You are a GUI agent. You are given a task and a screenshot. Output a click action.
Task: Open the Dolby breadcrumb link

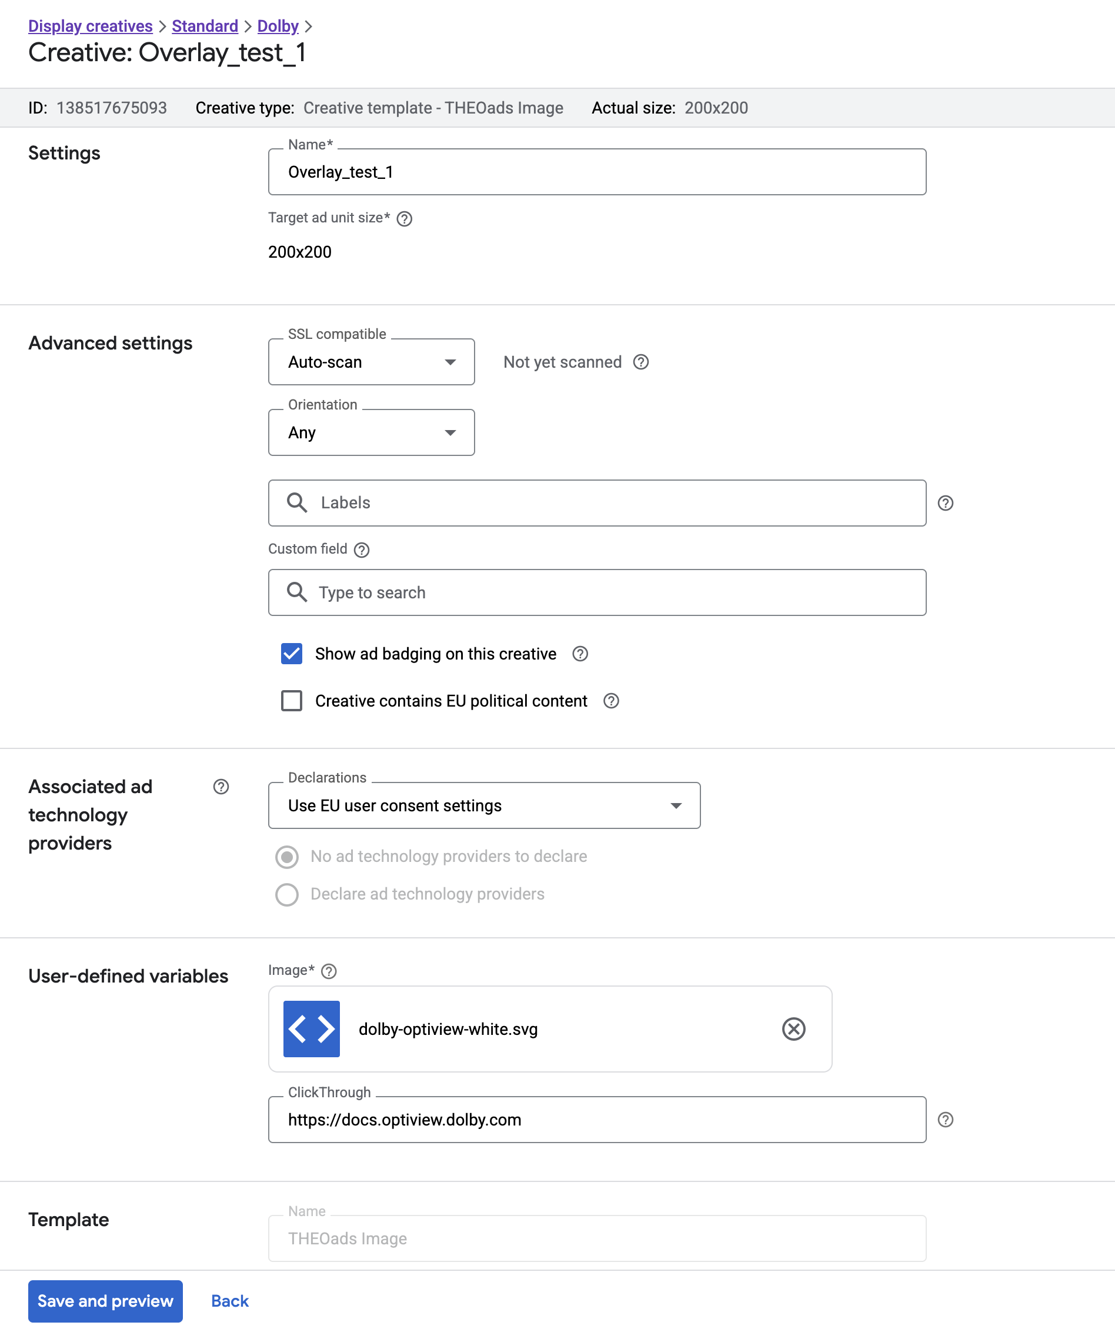click(x=278, y=26)
